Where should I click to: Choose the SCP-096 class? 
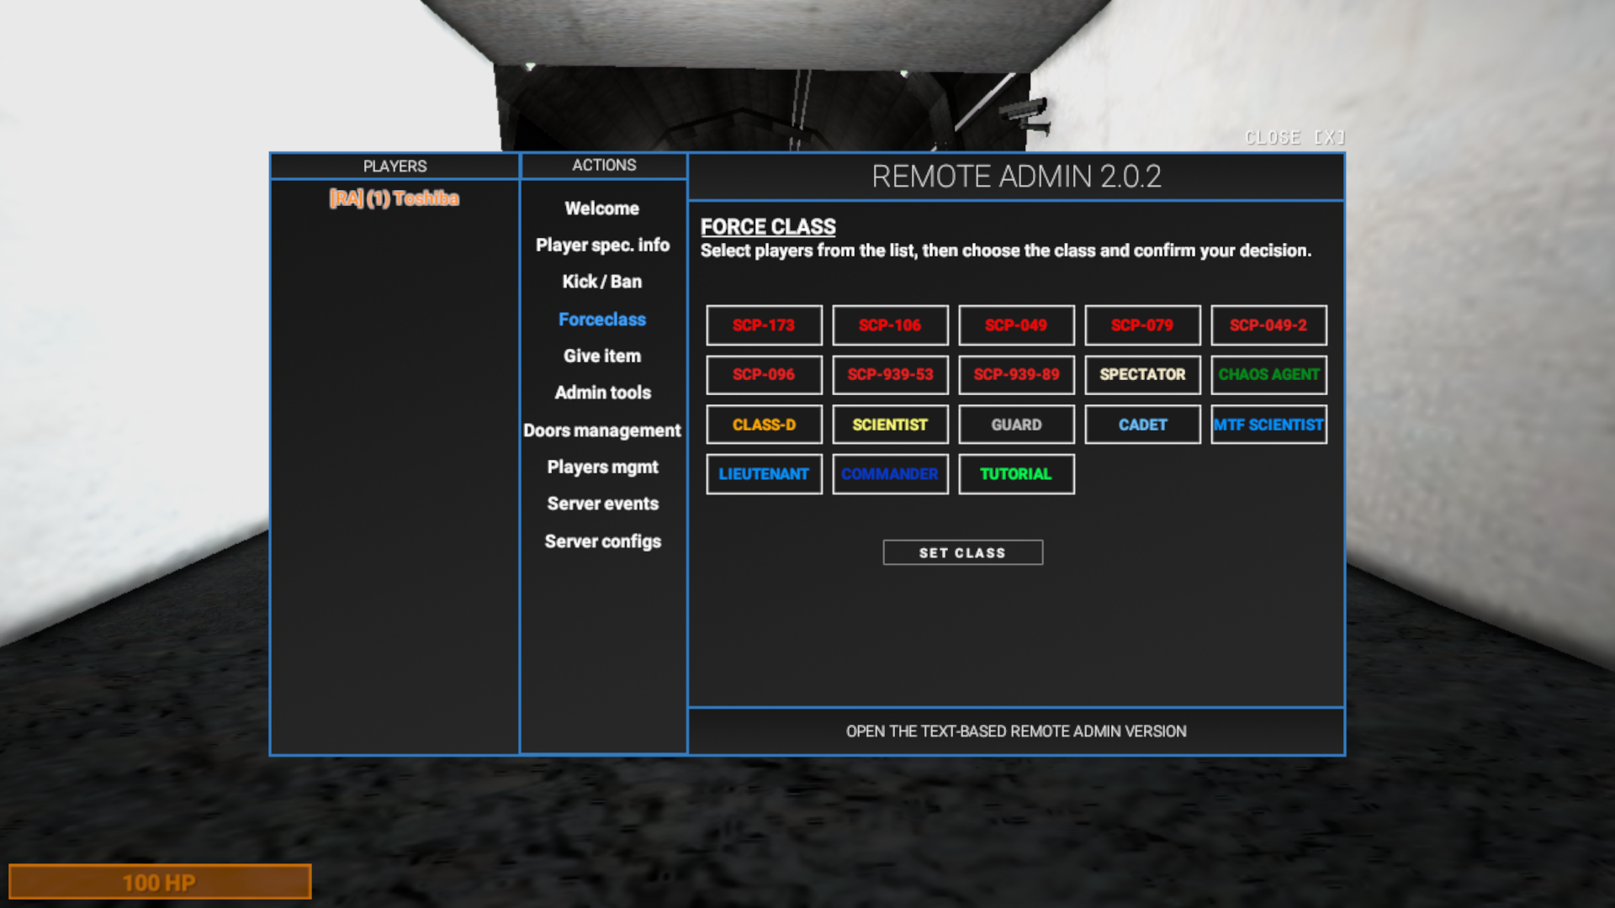[x=764, y=374]
